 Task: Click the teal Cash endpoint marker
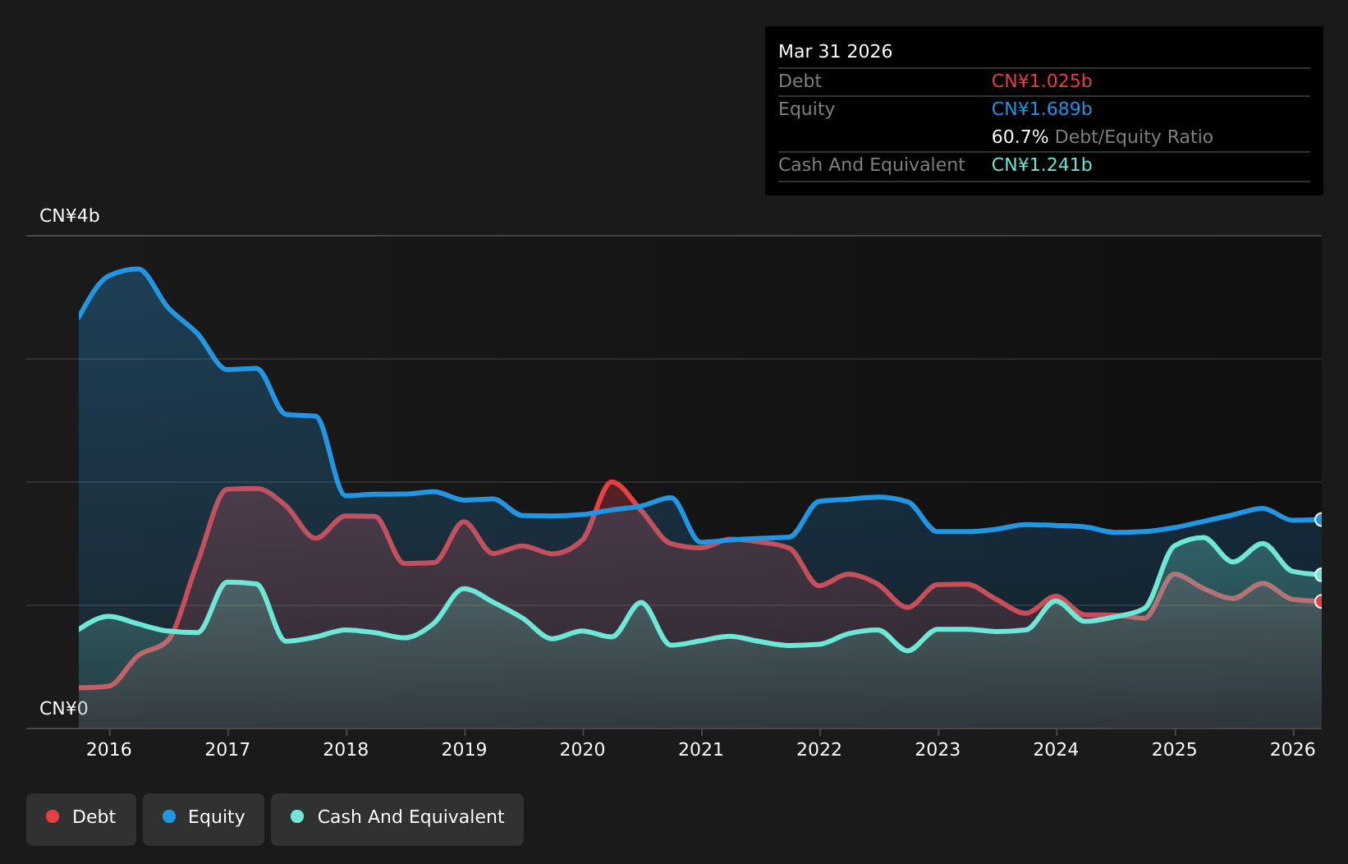tap(1320, 575)
